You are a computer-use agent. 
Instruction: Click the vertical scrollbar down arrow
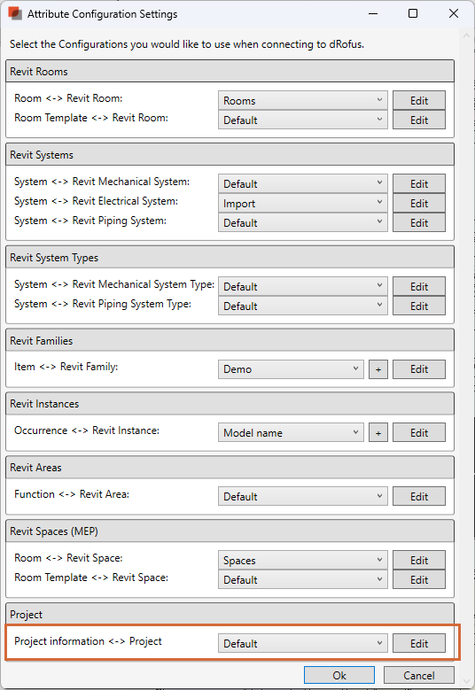[467, 681]
